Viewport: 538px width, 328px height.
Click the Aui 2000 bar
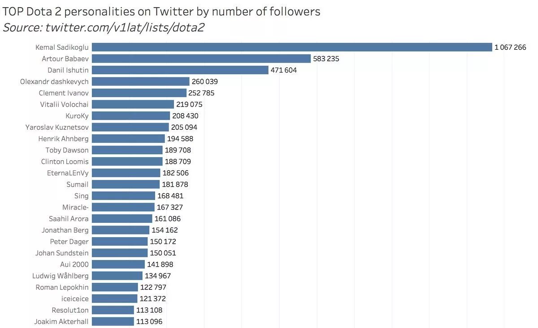click(x=118, y=264)
